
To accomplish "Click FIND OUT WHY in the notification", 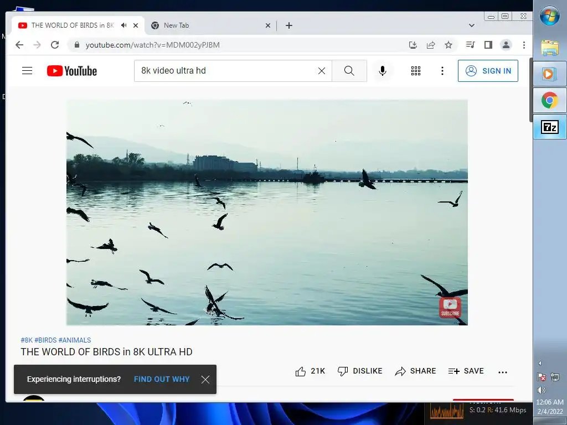I will 162,379.
